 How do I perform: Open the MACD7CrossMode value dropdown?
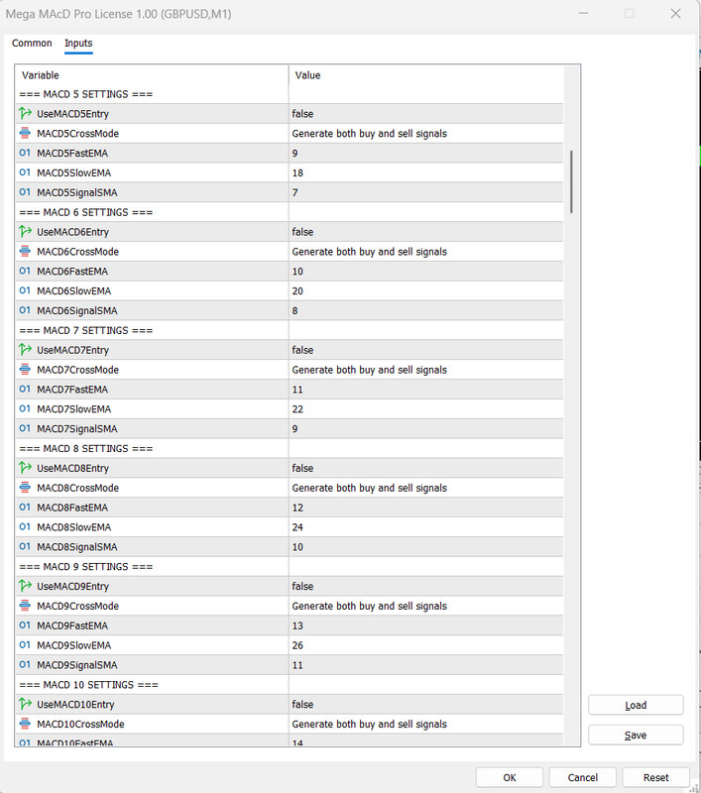coord(426,370)
